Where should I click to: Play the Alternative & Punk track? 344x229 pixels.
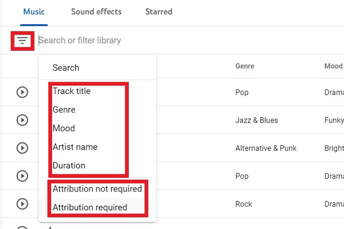coord(22,148)
